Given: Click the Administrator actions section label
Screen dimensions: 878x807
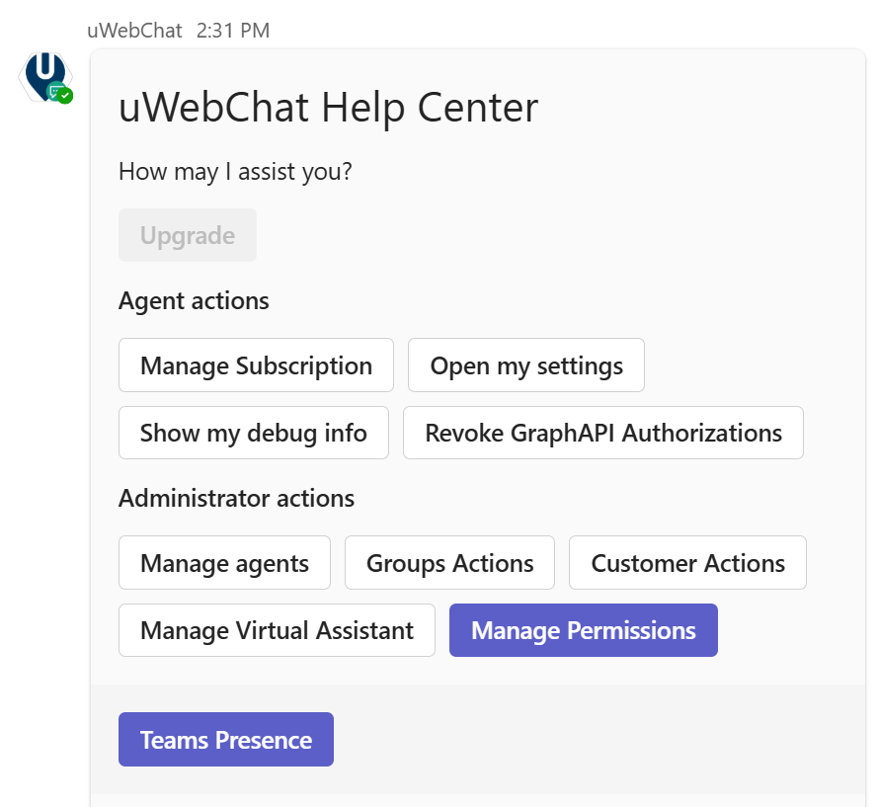Looking at the screenshot, I should (236, 498).
